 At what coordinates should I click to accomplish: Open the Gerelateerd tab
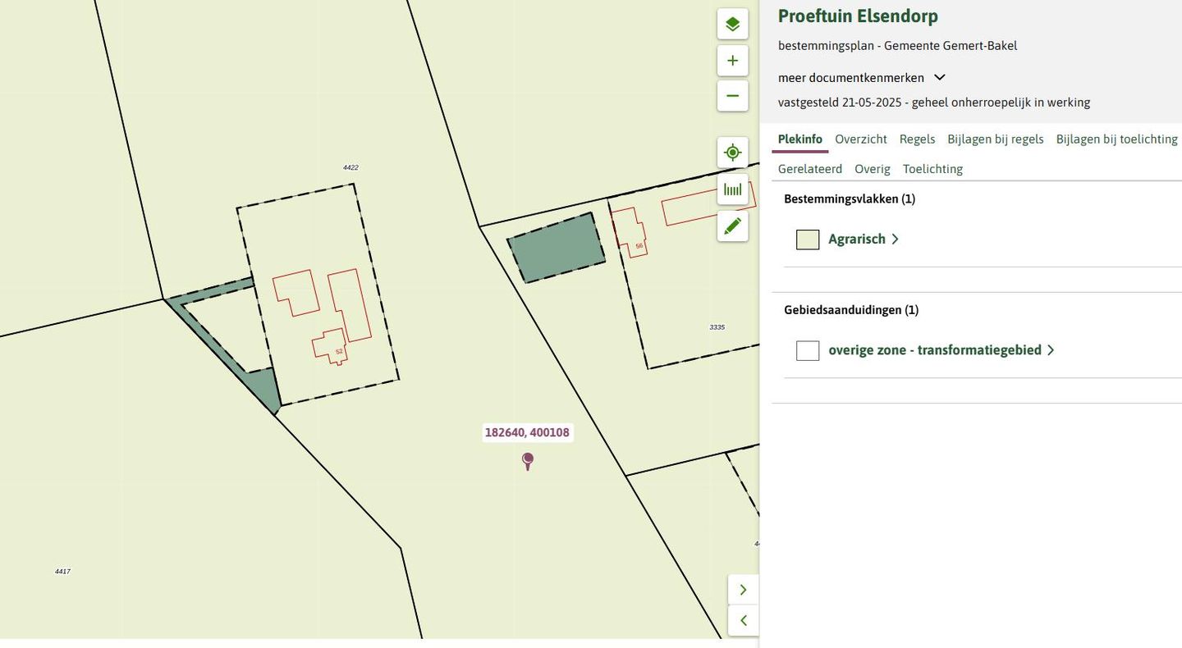pyautogui.click(x=809, y=169)
